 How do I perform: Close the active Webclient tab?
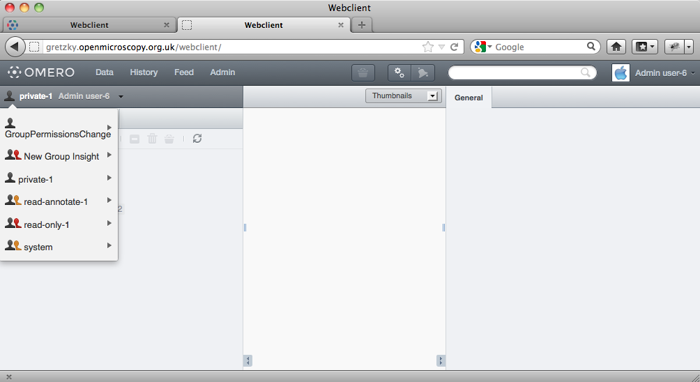point(341,25)
